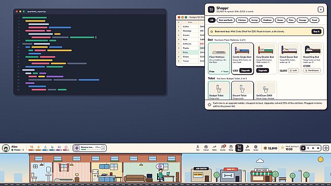Pause the game with the pause button
The height and width of the screenshot is (186, 331).
tap(304, 148)
